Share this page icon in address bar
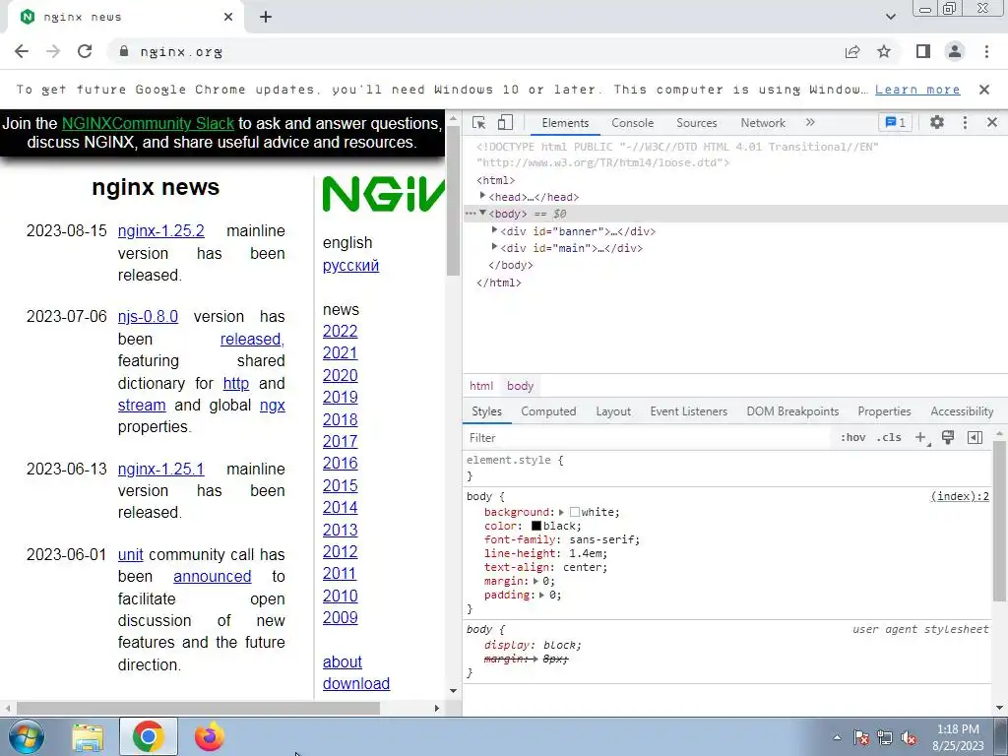1008x756 pixels. (x=852, y=51)
